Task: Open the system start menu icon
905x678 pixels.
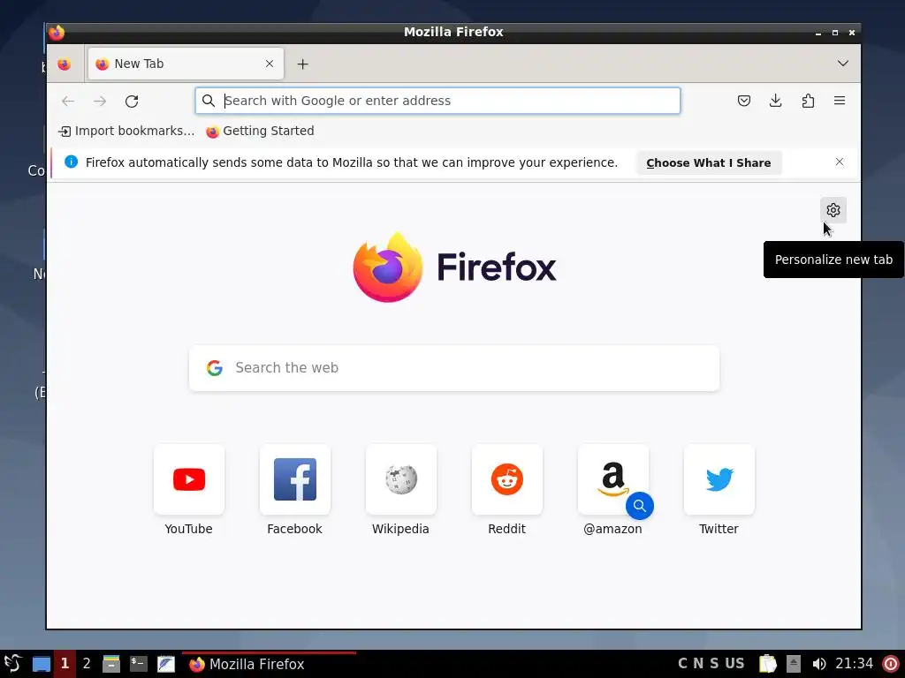Action: (12, 664)
